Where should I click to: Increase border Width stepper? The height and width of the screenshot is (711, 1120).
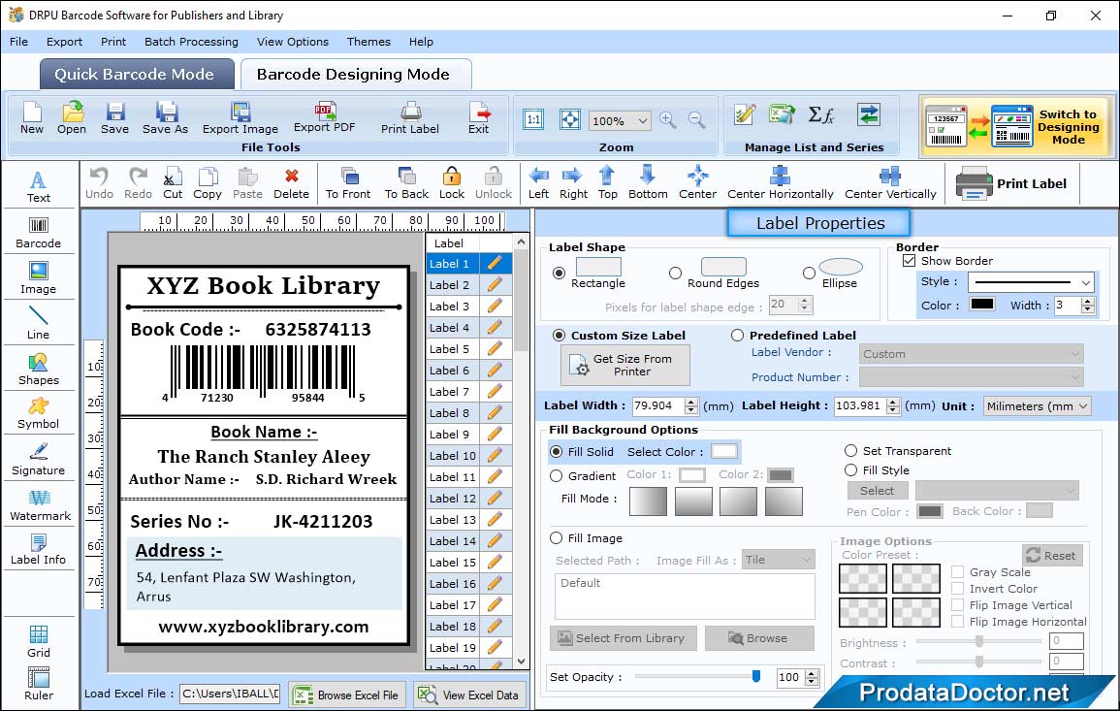click(1088, 302)
